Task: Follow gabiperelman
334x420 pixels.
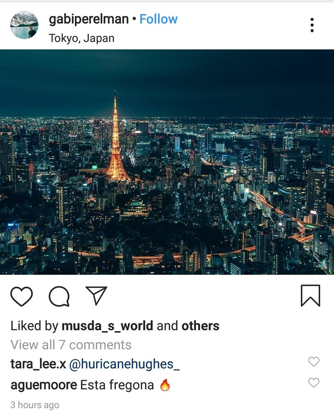Action: click(x=158, y=19)
